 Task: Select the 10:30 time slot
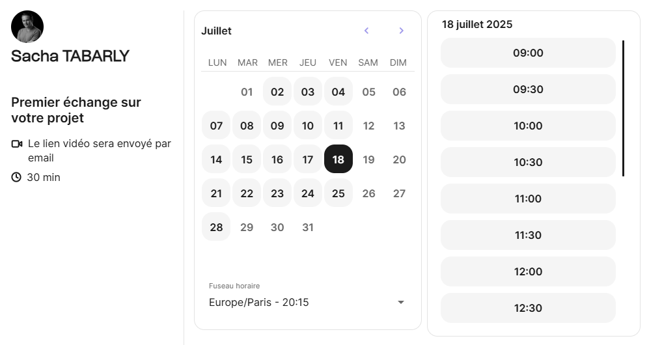[x=527, y=162]
